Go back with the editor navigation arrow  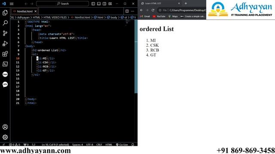tap(26, 4)
